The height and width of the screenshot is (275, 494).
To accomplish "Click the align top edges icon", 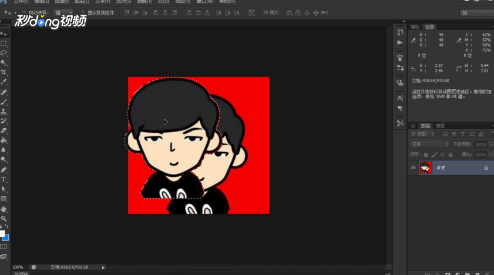I will [127, 12].
